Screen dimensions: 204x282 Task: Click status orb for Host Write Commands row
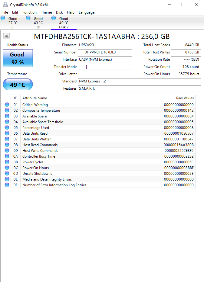tap(7, 151)
